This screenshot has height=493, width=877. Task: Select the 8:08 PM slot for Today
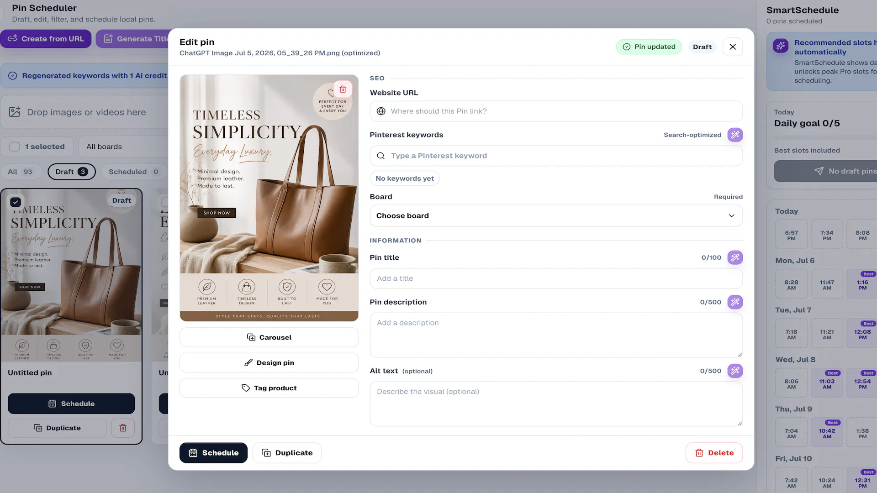click(862, 235)
